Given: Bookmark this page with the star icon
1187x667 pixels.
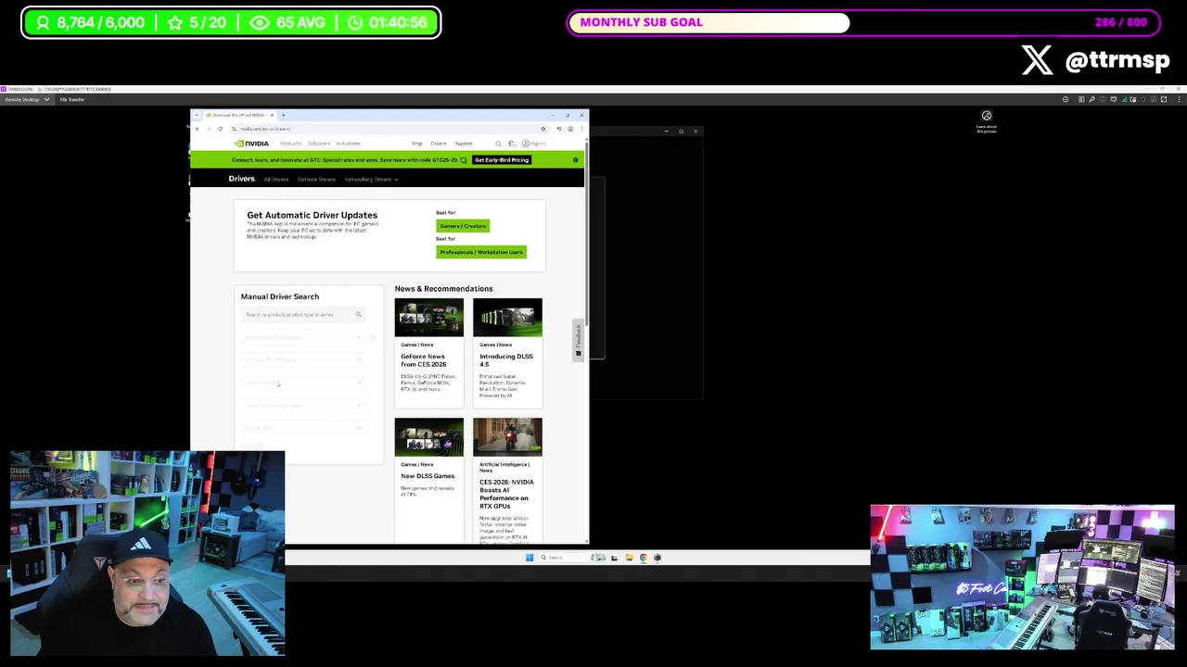Looking at the screenshot, I should 542,129.
